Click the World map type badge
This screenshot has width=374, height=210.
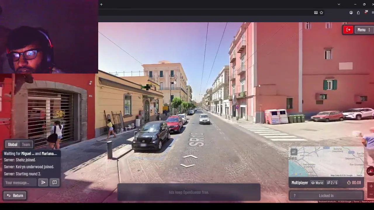(317, 183)
